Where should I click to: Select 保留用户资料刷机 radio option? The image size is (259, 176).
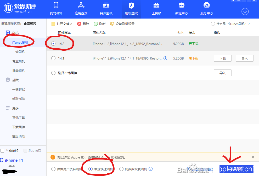[53, 169]
